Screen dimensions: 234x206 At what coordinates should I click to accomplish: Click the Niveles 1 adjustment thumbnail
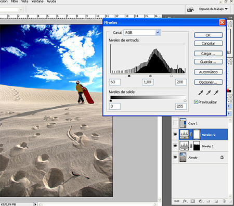tap(184, 146)
